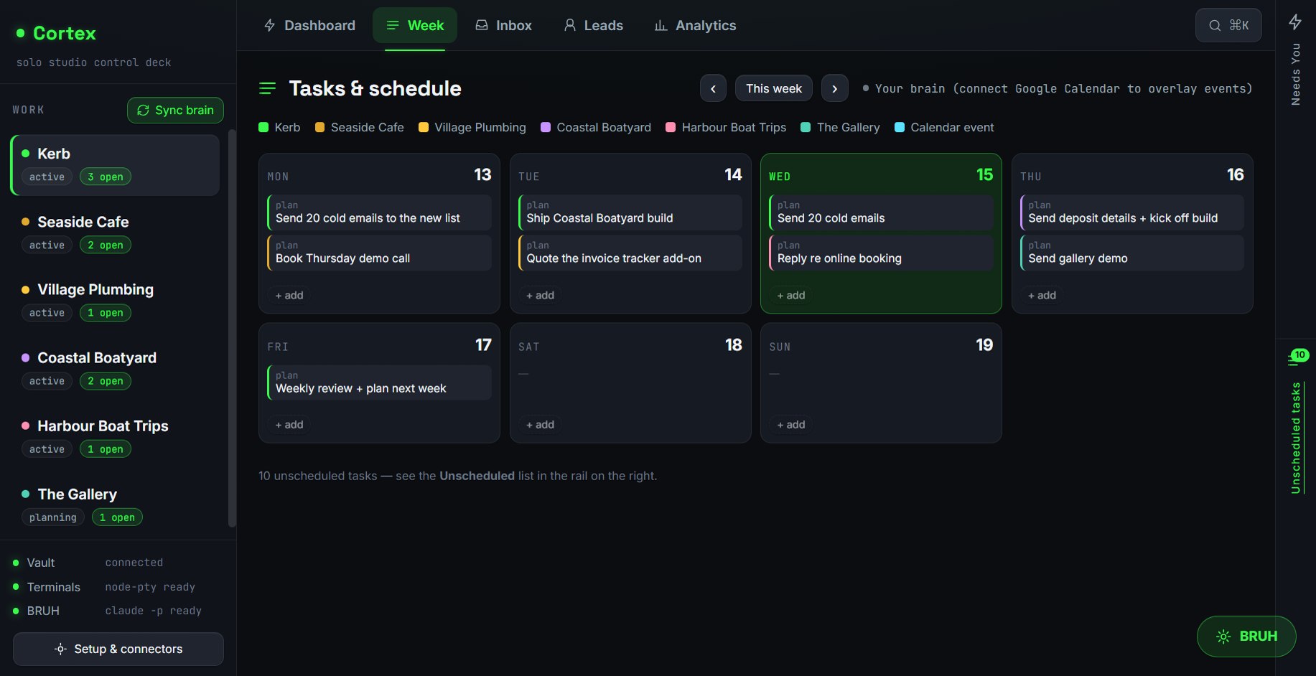This screenshot has height=676, width=1316.
Task: Click the Dashboard lightning bolt icon
Action: pyautogui.click(x=270, y=25)
